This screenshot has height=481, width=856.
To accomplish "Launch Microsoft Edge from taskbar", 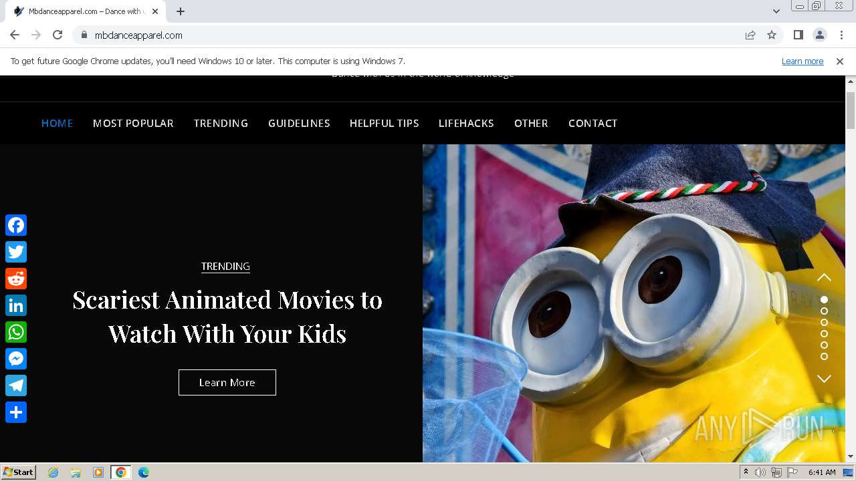I will pyautogui.click(x=144, y=472).
